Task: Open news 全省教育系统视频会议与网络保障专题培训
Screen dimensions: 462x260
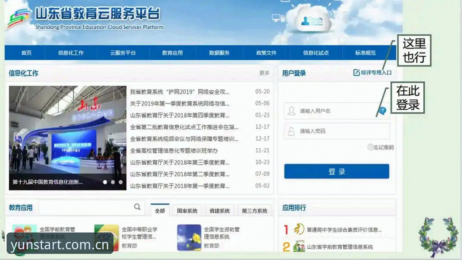Action: (x=184, y=139)
